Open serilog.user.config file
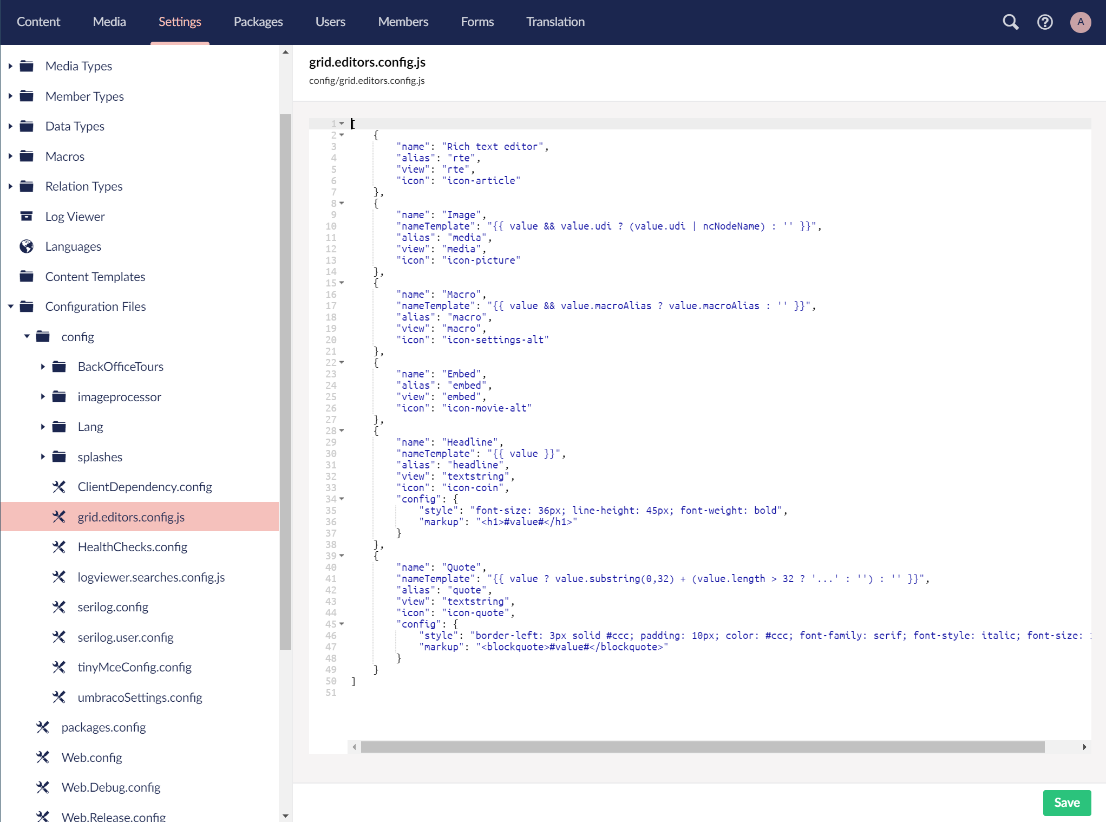This screenshot has width=1106, height=822. coord(126,637)
